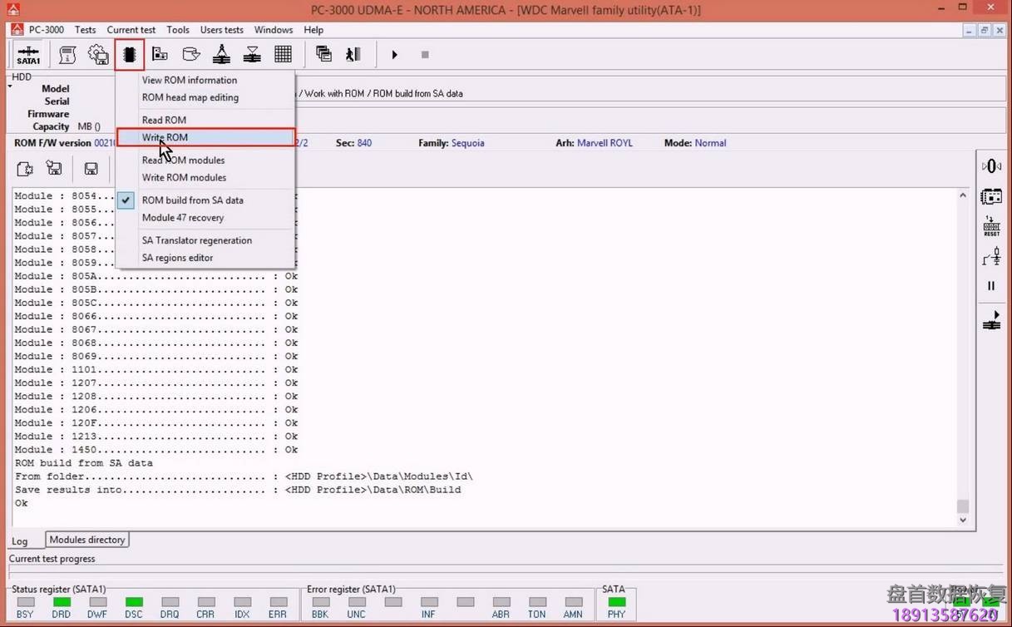The image size is (1012, 627).
Task: Save the log with the floppy disk icon
Action: [x=91, y=168]
